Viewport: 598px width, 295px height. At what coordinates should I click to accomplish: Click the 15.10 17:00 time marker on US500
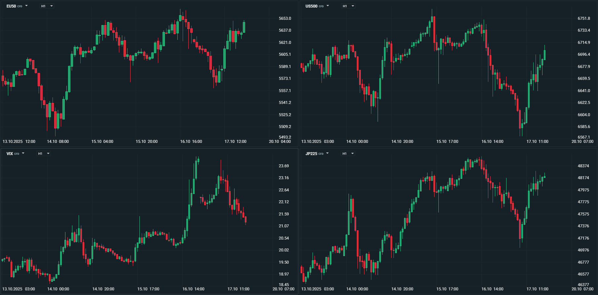coord(447,142)
